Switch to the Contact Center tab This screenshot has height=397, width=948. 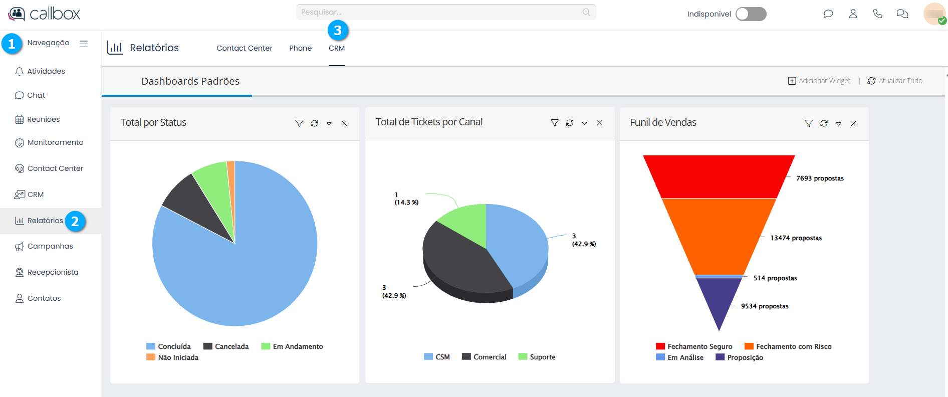click(x=244, y=48)
